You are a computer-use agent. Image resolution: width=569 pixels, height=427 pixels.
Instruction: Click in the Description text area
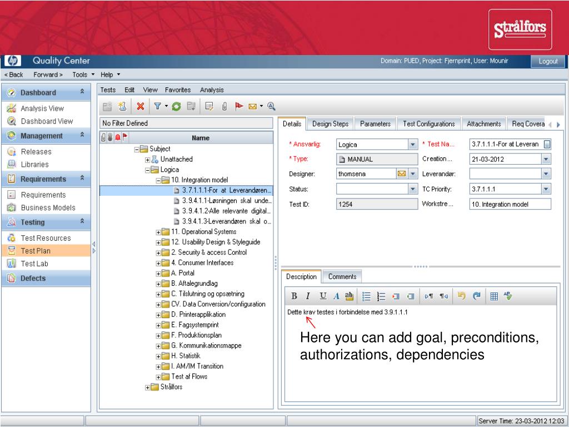pos(421,353)
